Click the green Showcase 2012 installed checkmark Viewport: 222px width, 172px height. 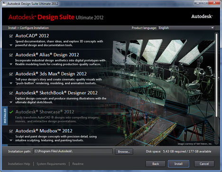[11, 112]
